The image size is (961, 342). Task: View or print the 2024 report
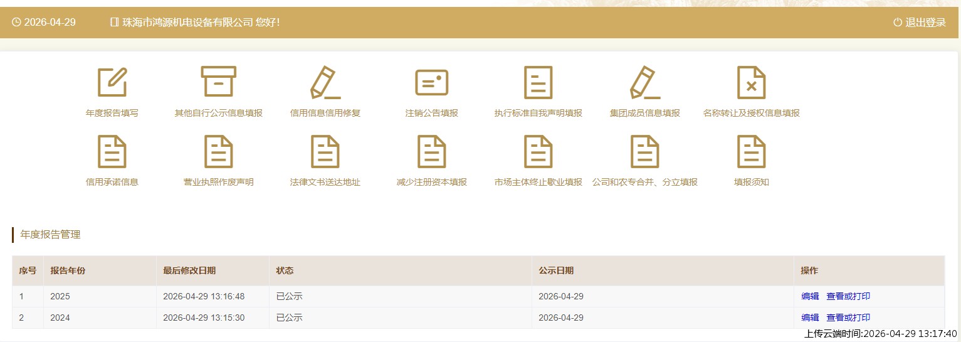click(848, 318)
